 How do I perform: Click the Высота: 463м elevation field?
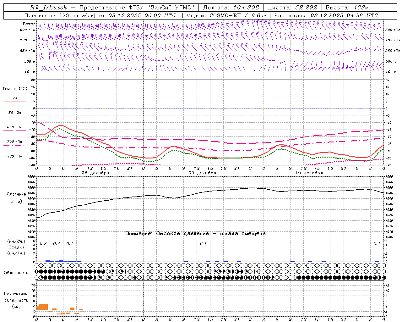point(347,8)
